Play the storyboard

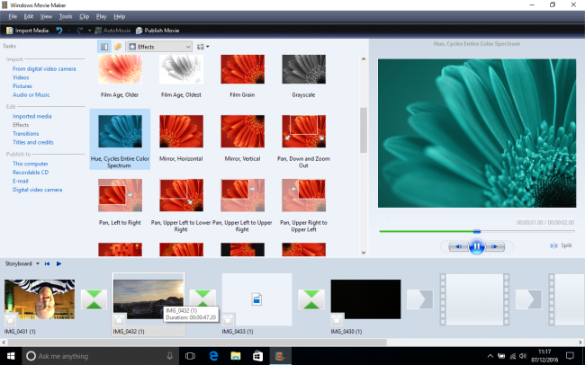point(58,263)
